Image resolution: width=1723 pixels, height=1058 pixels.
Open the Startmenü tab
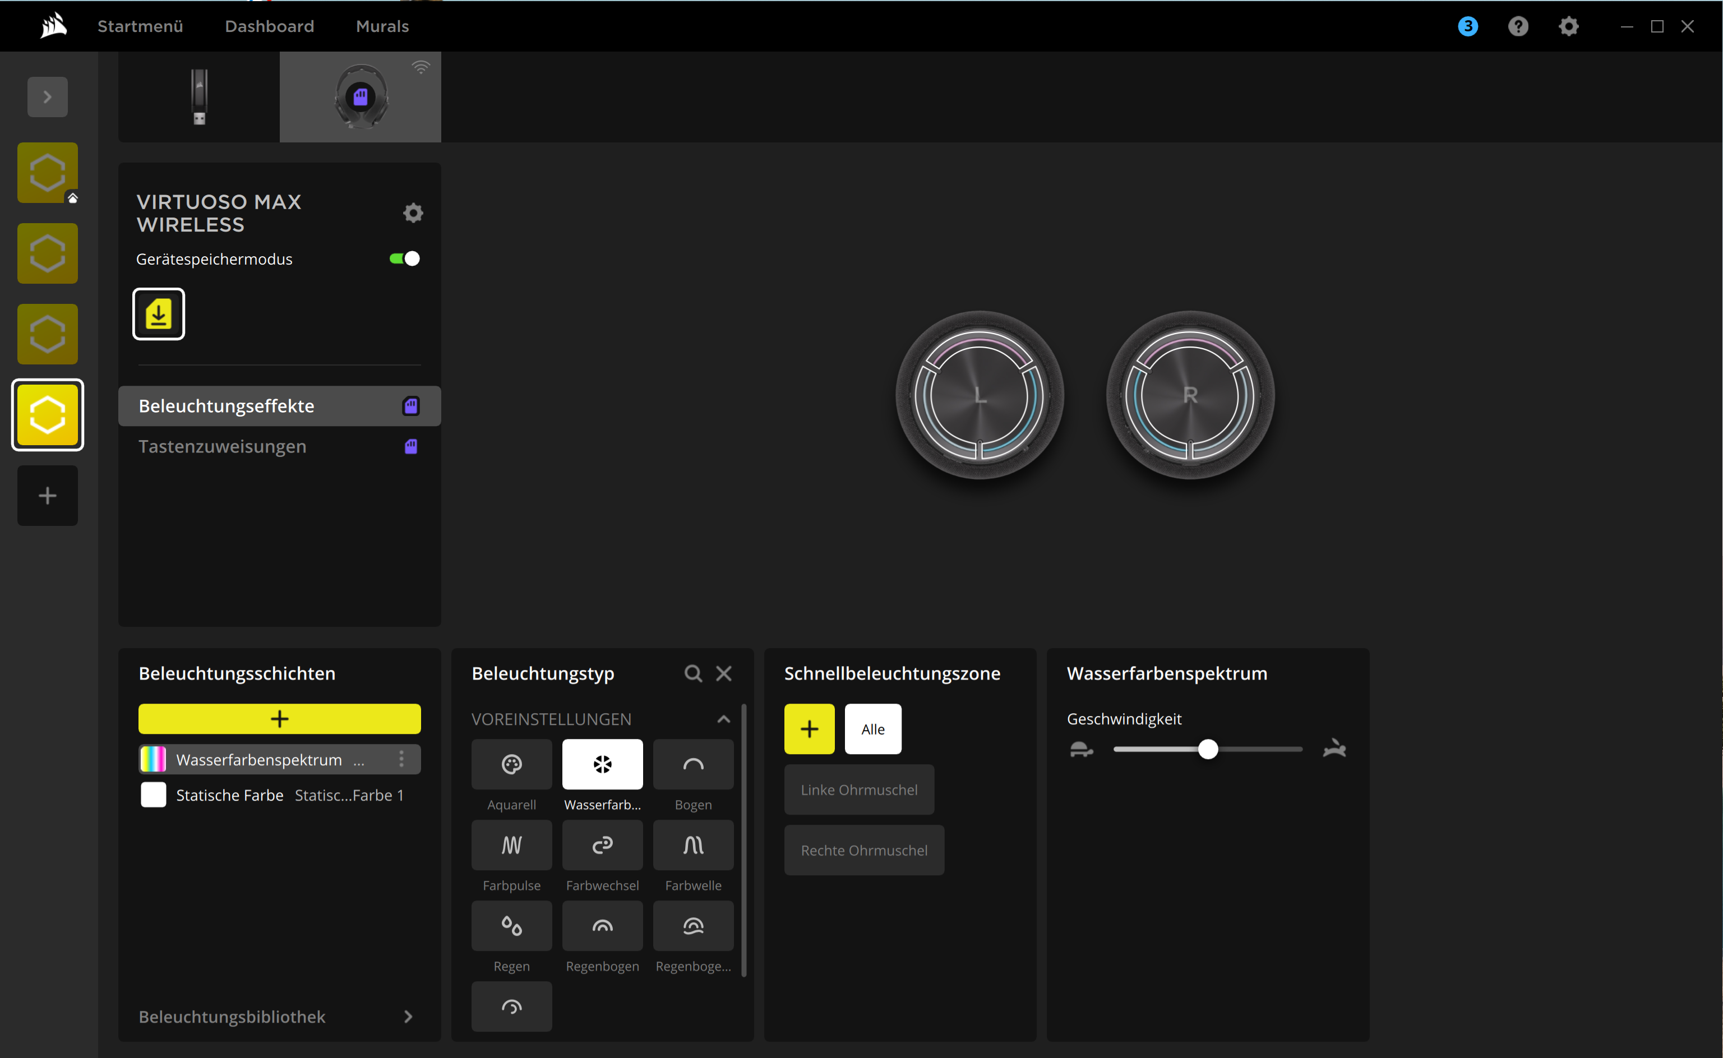point(140,26)
